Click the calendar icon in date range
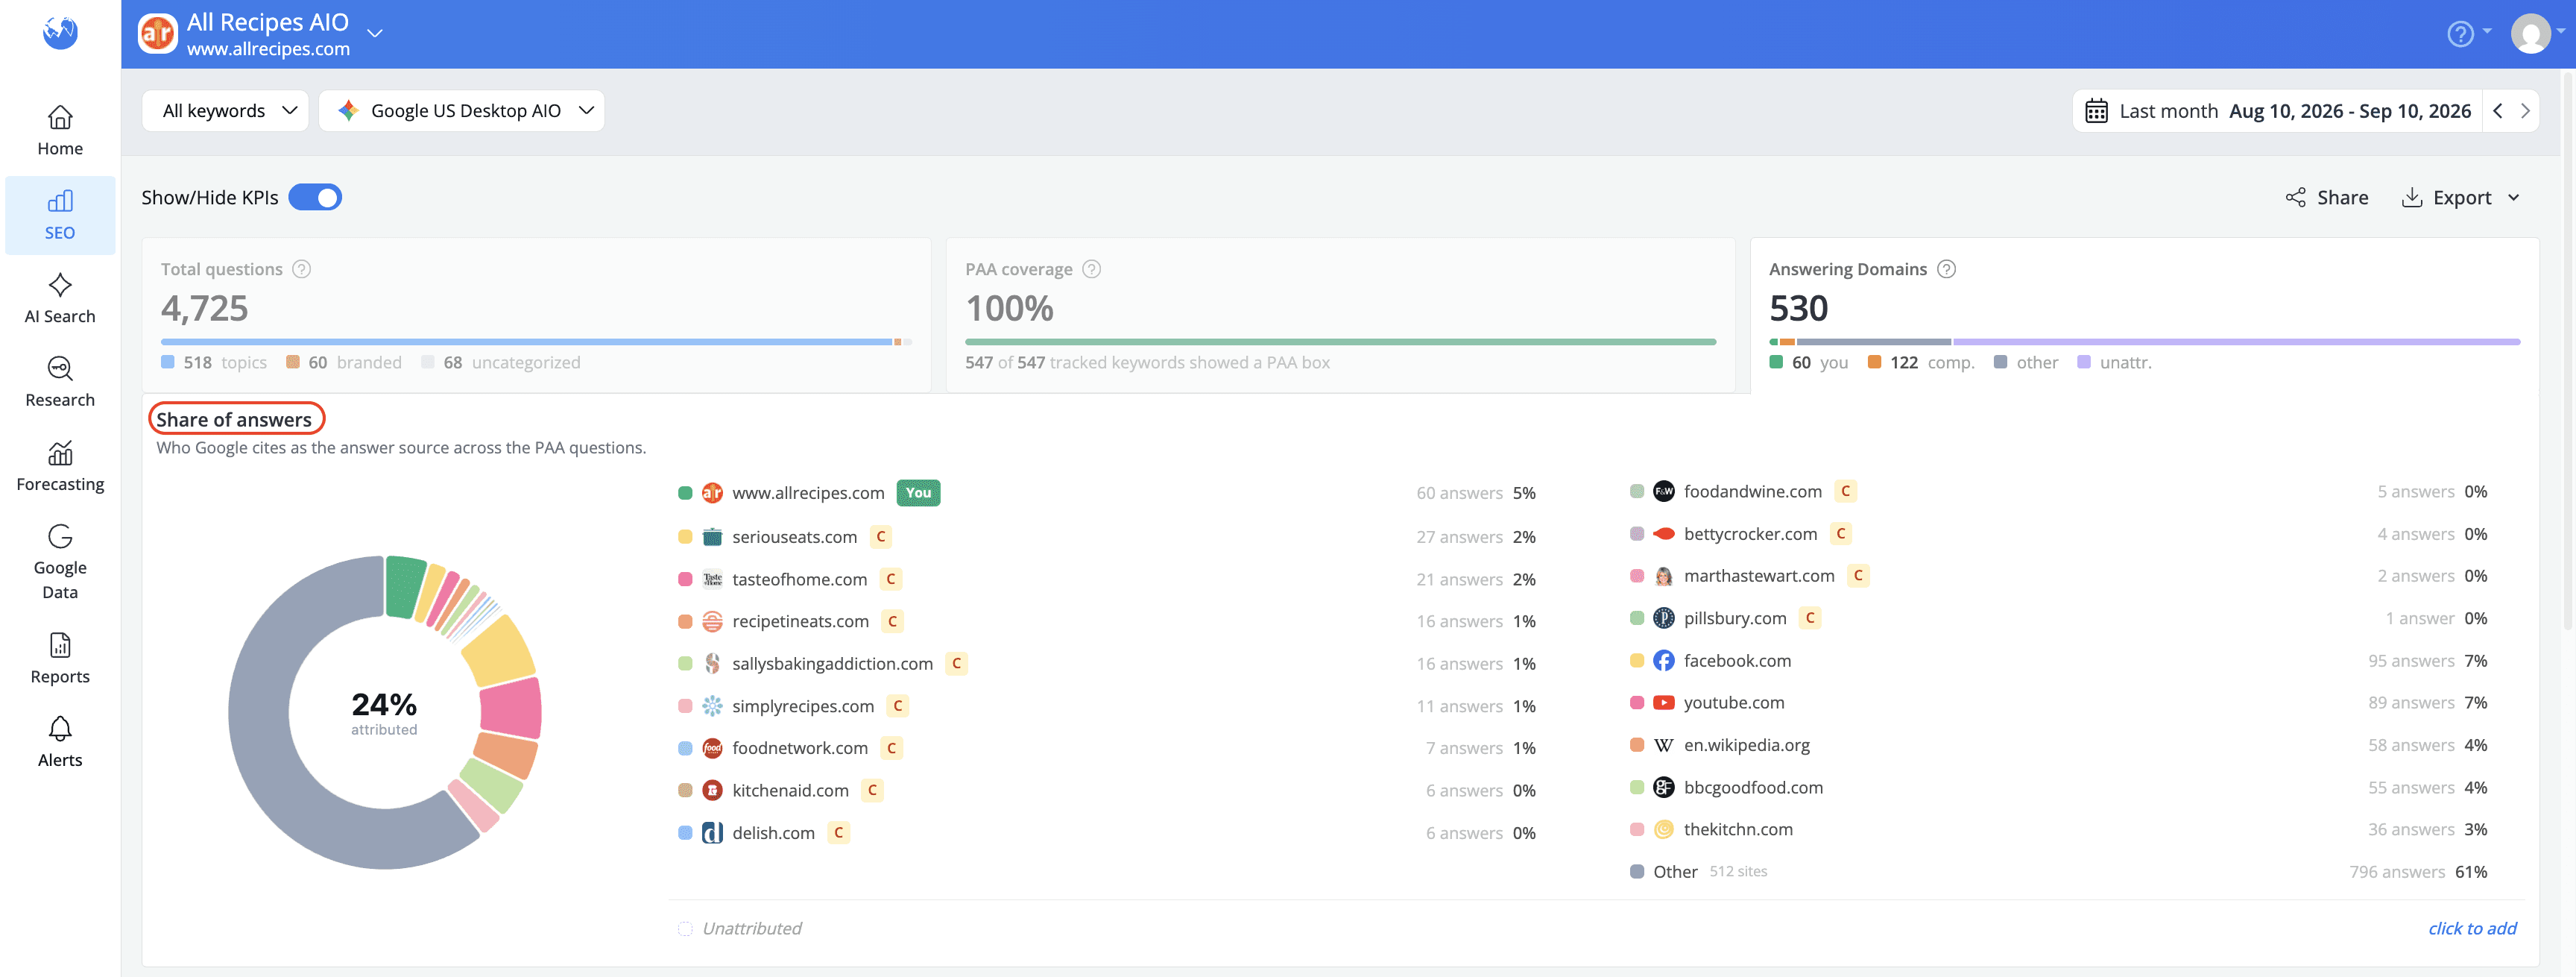The width and height of the screenshot is (2576, 977). tap(2096, 111)
